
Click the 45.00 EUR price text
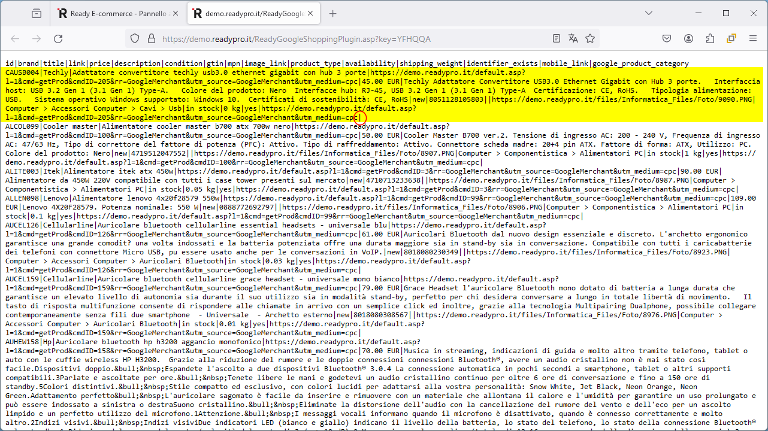382,81
